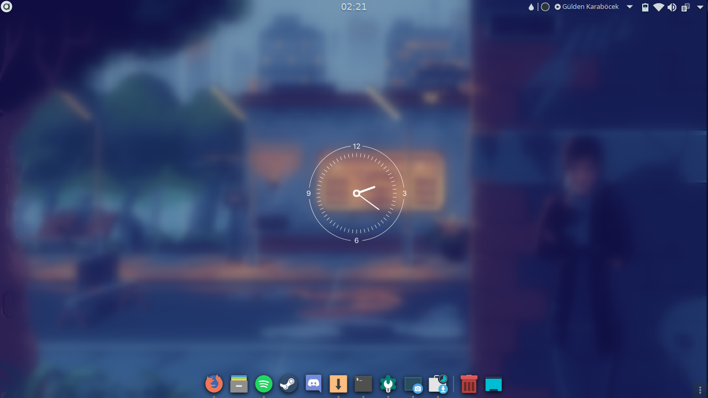This screenshot has width=708, height=398.
Task: Open the green wrench-gear settings icon
Action: [x=388, y=384]
